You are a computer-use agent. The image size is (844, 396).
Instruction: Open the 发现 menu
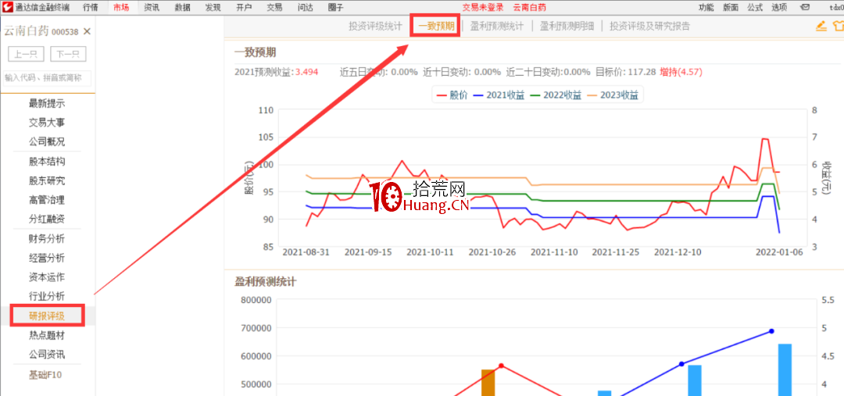213,8
